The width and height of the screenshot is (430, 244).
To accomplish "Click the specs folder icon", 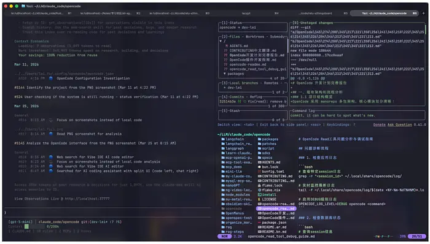I will coord(259,158).
